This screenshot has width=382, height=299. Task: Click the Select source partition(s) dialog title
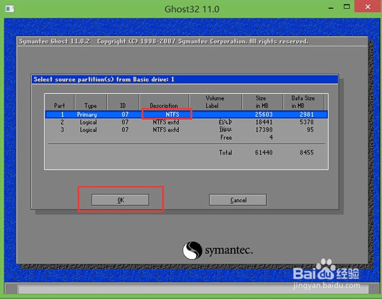pyautogui.click(x=104, y=79)
